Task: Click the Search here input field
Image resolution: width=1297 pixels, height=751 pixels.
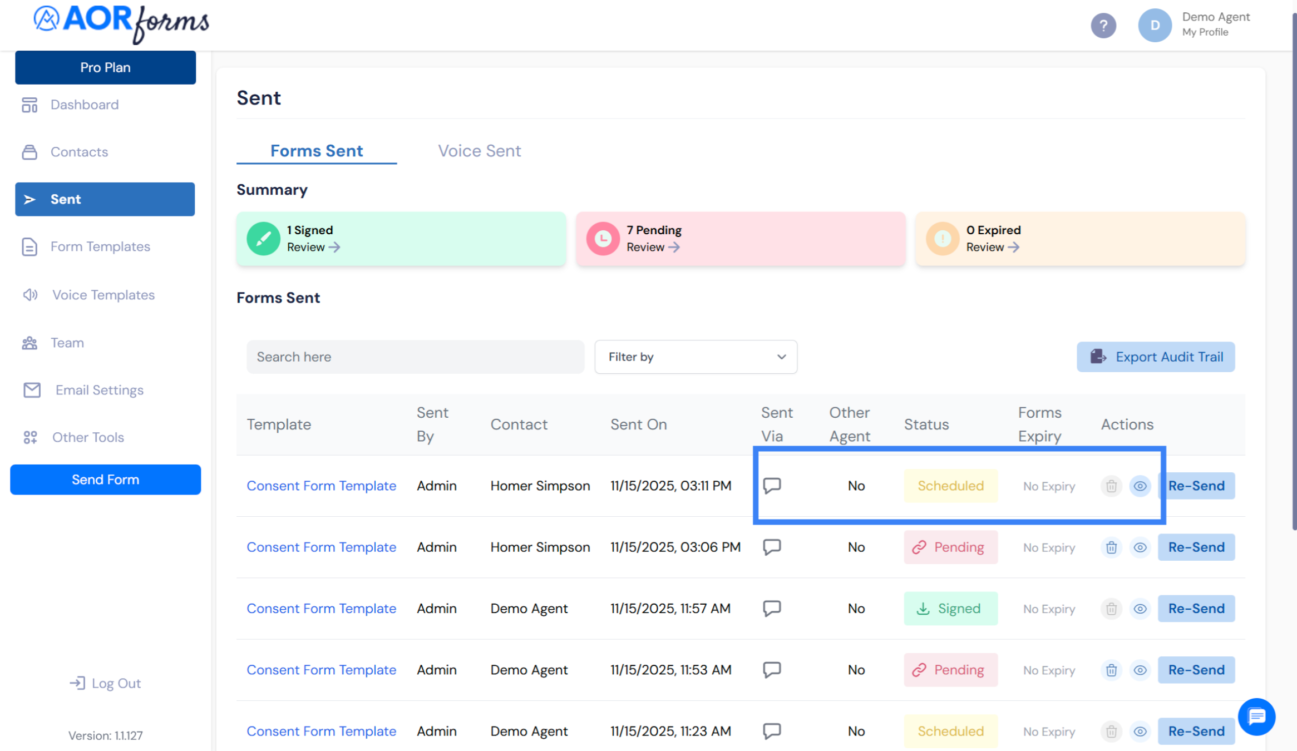Action: pos(415,357)
